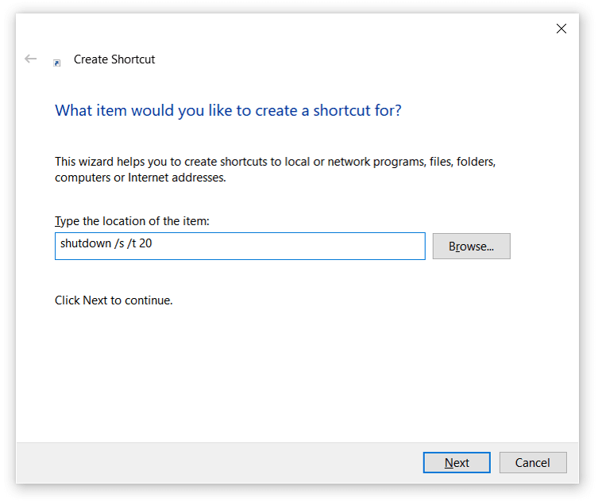Image resolution: width=602 pixels, height=501 pixels.
Task: Click empty space at right end of location field
Action: [357, 246]
